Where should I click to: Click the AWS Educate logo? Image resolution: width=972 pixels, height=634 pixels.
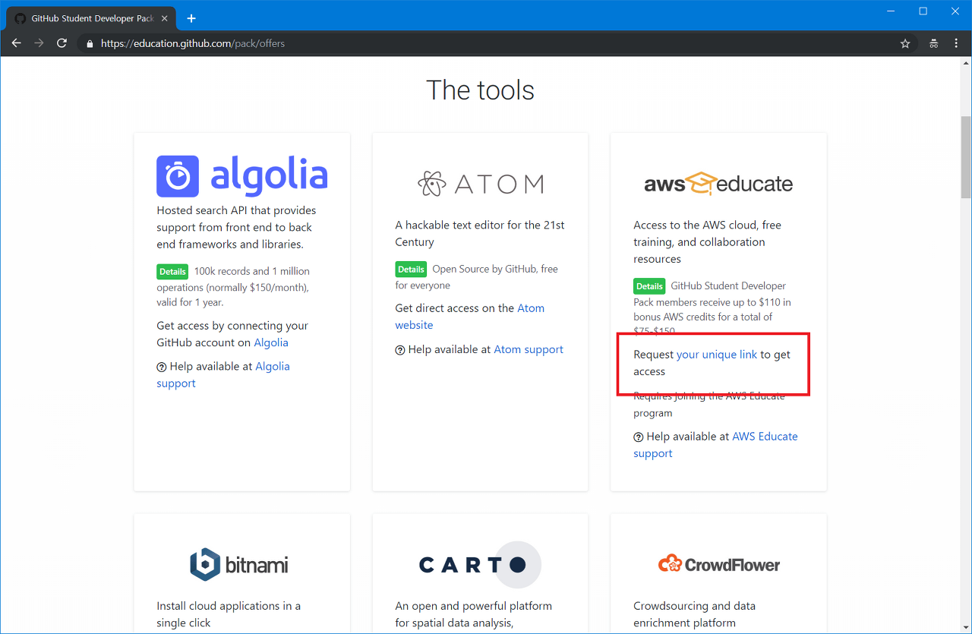(718, 184)
